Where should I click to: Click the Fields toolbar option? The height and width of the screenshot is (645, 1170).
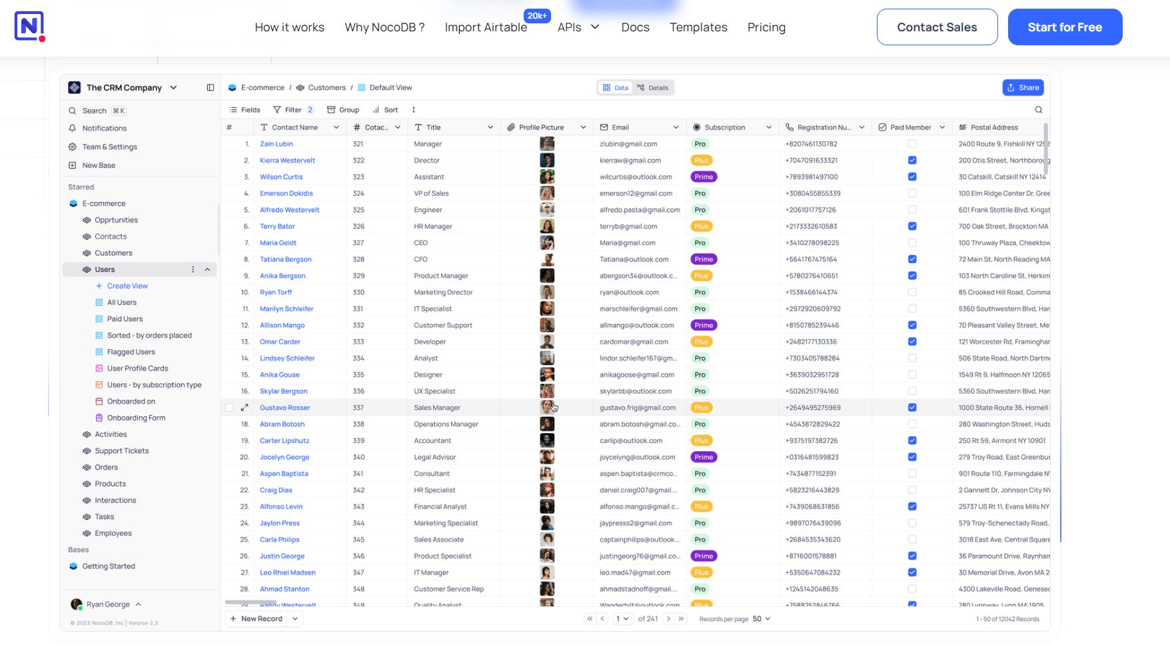[x=245, y=110]
